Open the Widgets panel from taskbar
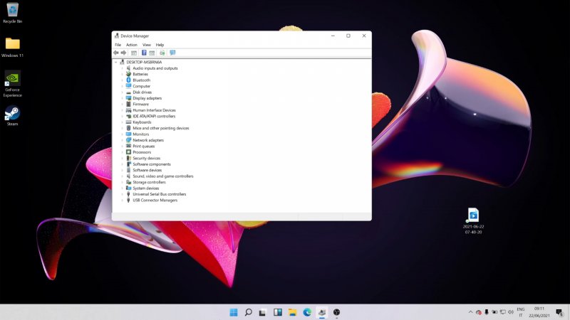The width and height of the screenshot is (570, 320). point(278,312)
